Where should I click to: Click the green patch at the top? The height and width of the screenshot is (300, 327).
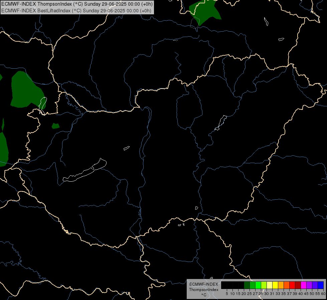click(x=204, y=12)
